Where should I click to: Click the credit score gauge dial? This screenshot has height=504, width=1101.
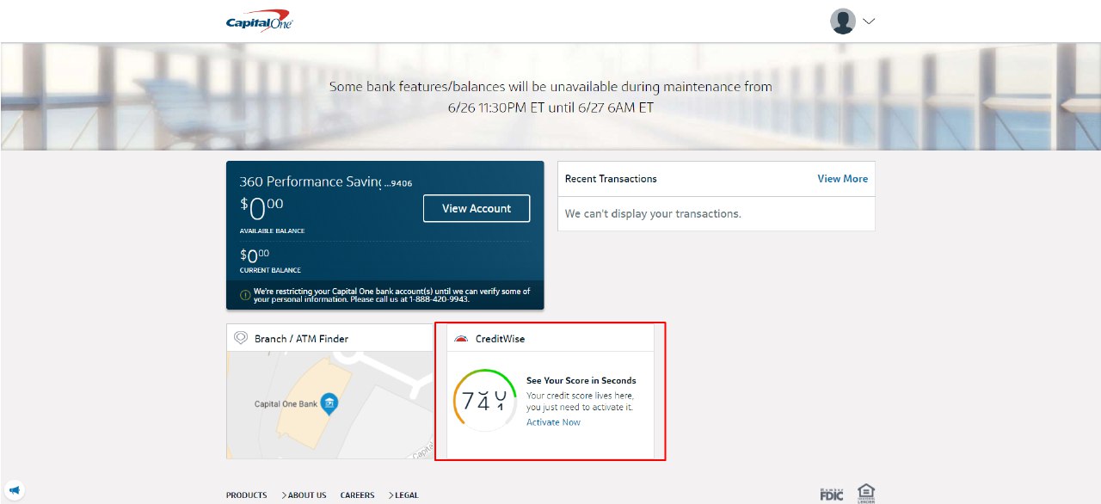(485, 401)
